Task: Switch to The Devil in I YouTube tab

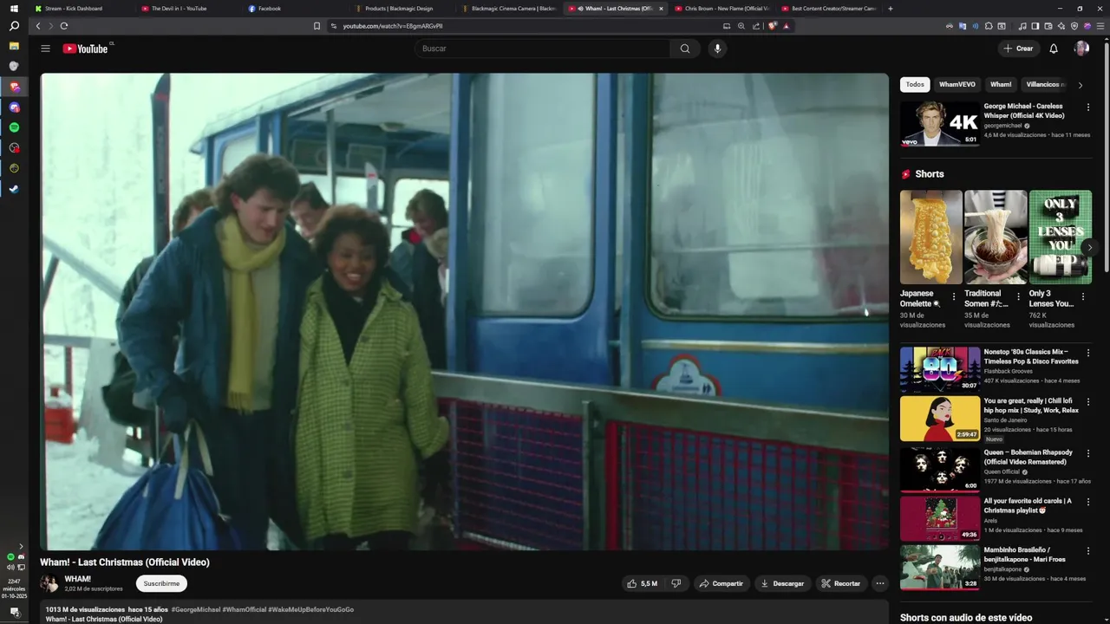Action: [180, 9]
